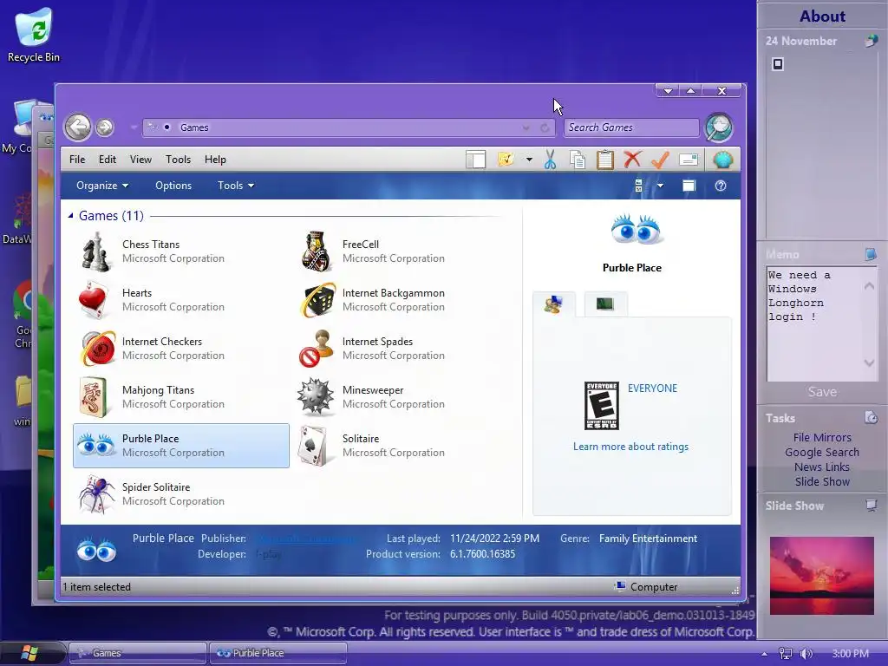Open the File menu
This screenshot has width=888, height=666.
(77, 160)
